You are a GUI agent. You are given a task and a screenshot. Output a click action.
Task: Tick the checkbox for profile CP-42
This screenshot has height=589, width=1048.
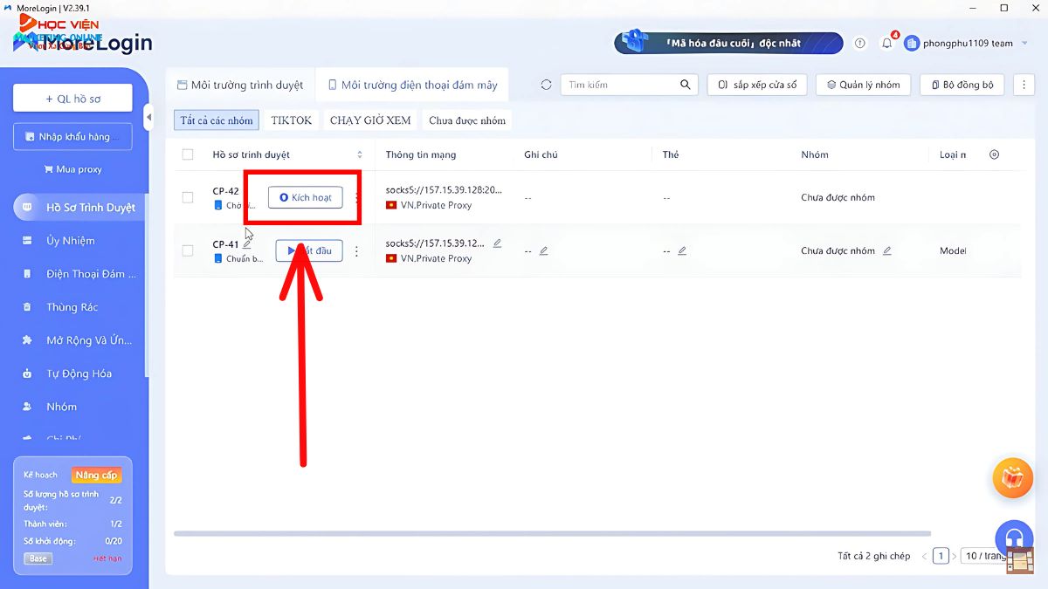(x=188, y=197)
